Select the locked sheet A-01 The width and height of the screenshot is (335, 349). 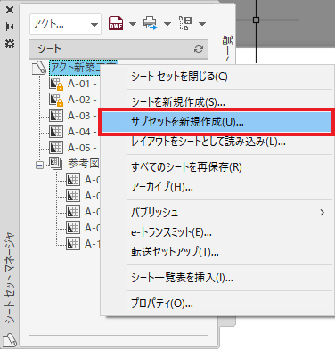[82, 84]
